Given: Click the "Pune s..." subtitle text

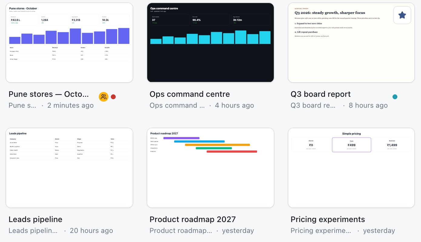Looking at the screenshot, I should (x=22, y=105).
